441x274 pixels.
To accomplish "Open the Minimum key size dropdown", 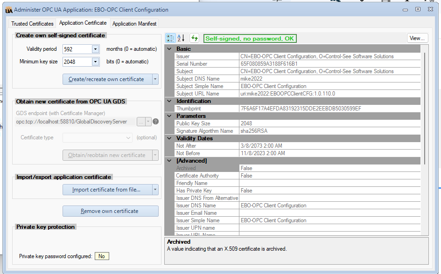I will point(96,62).
